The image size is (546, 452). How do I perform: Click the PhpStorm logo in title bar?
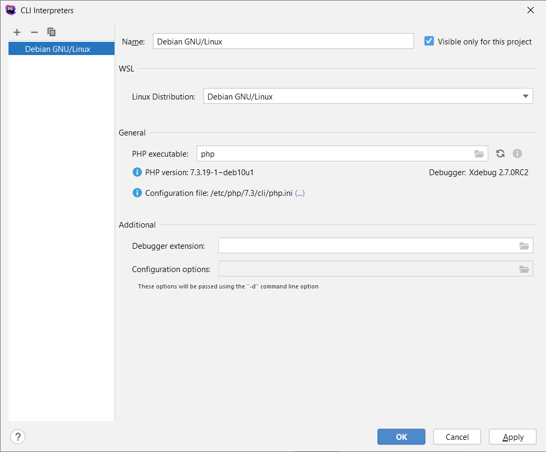tap(11, 10)
